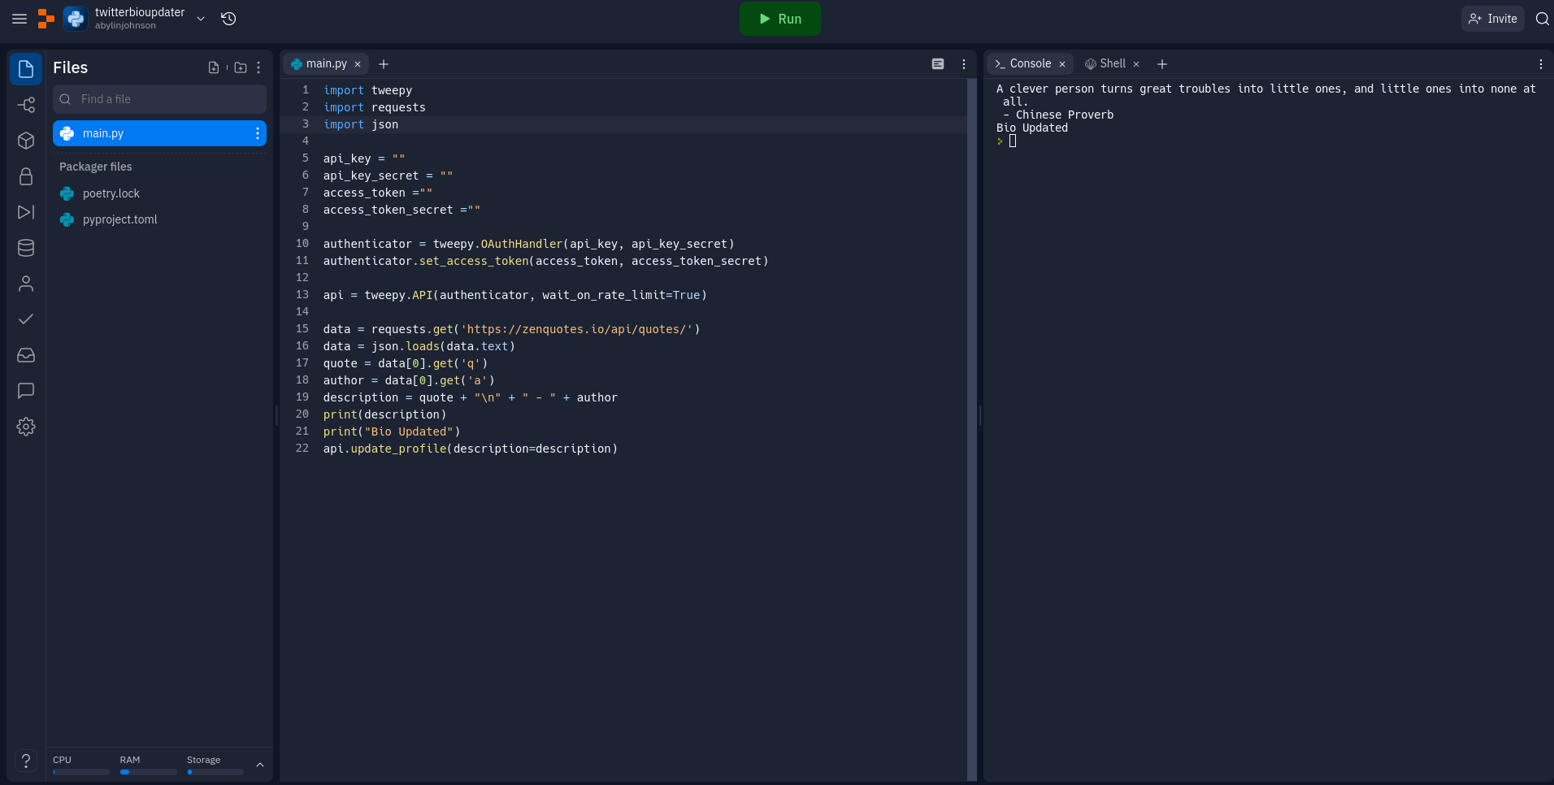Create a new file in Files
This screenshot has height=785, width=1554.
pos(214,67)
